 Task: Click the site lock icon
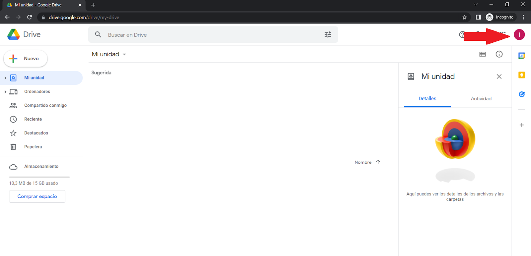[43, 18]
